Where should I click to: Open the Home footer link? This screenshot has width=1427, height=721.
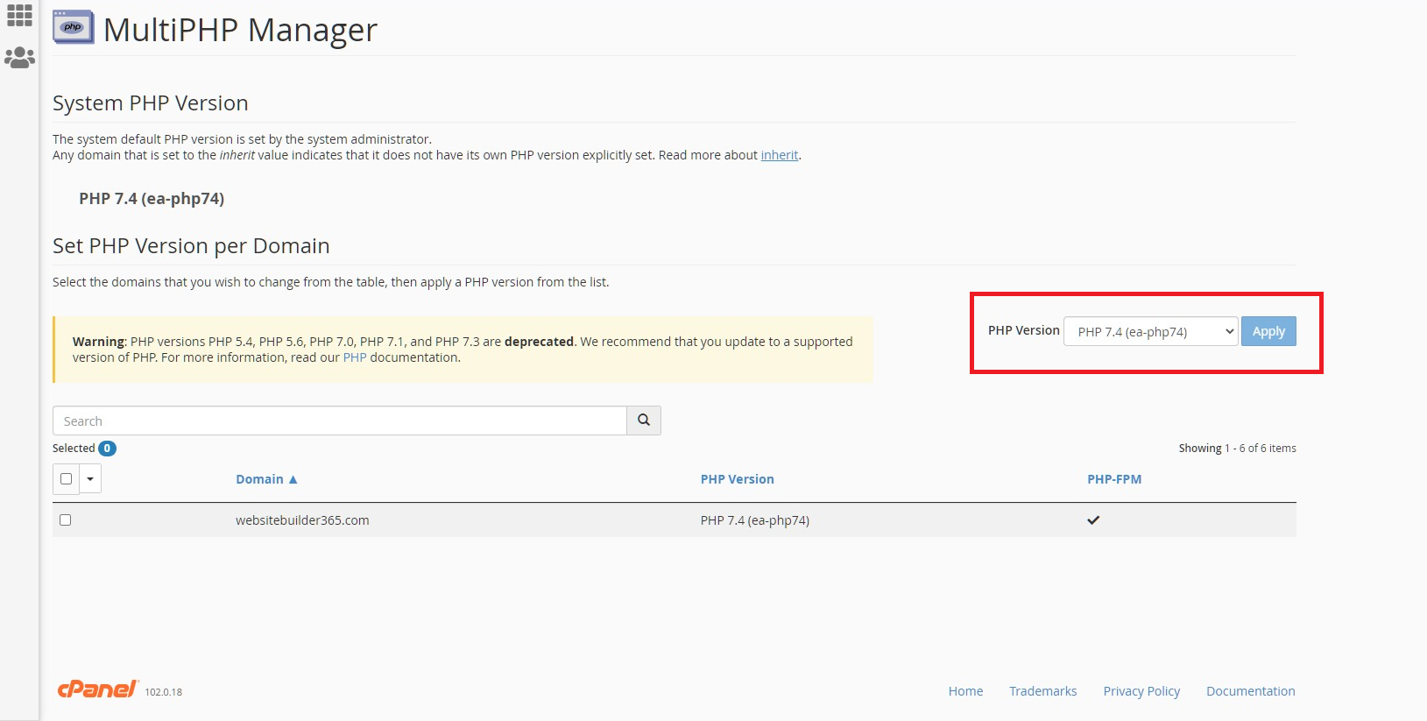coord(965,691)
